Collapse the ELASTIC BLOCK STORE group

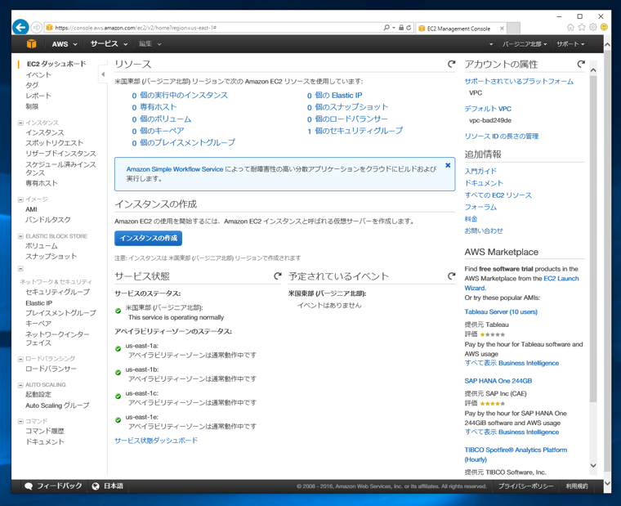[20, 236]
